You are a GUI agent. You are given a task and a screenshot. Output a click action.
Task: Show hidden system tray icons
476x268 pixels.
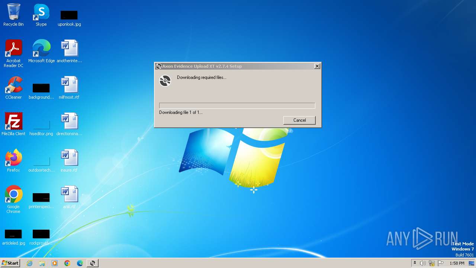click(415, 263)
